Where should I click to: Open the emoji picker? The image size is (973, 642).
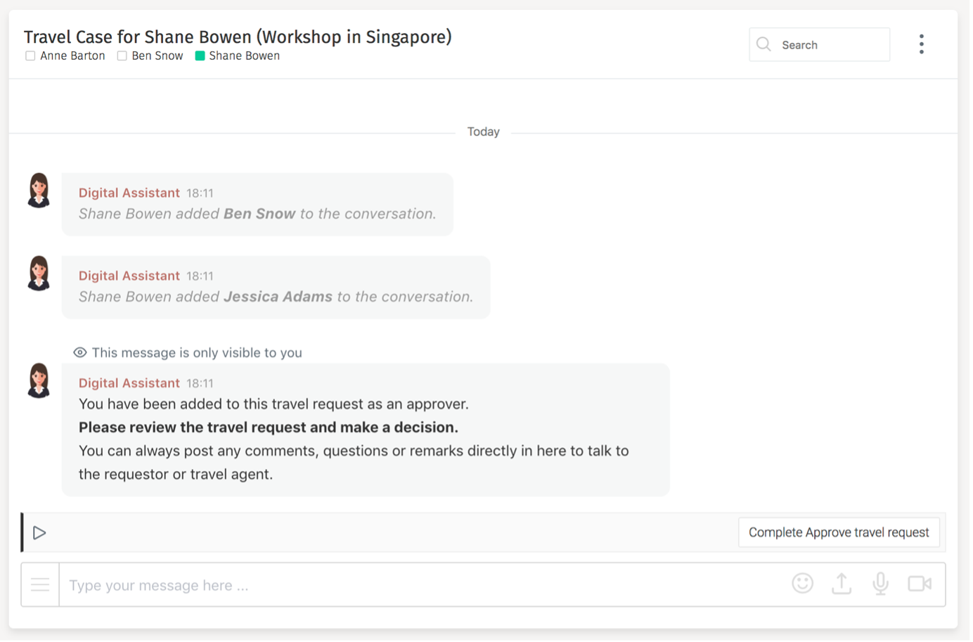(x=802, y=584)
